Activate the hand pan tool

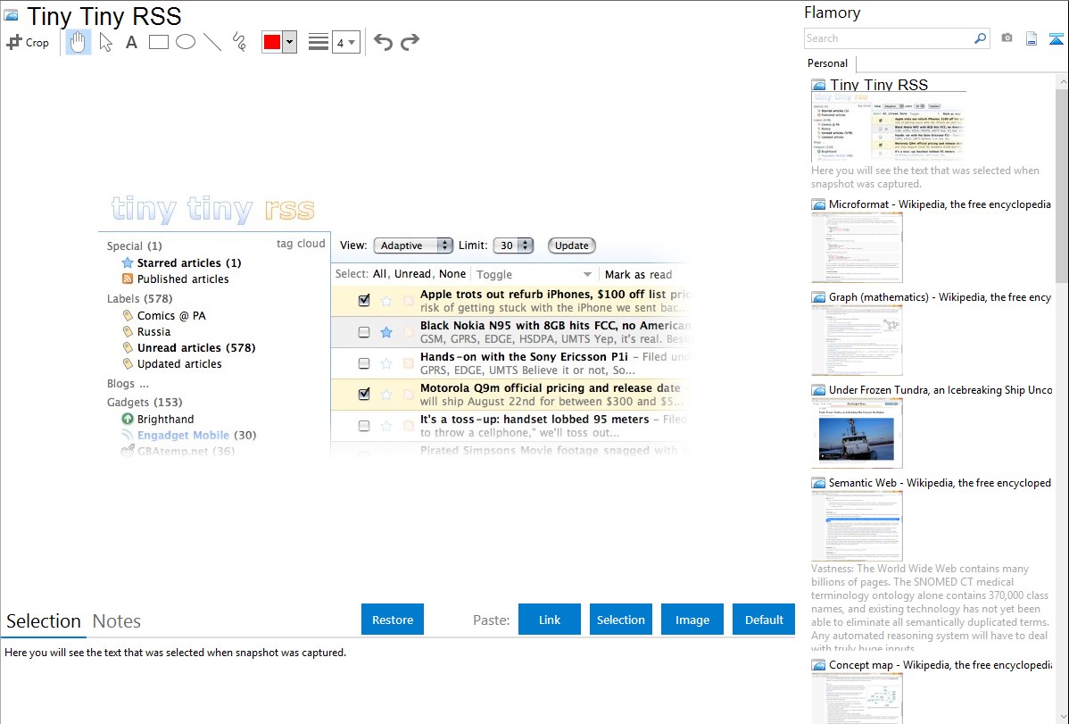(78, 42)
